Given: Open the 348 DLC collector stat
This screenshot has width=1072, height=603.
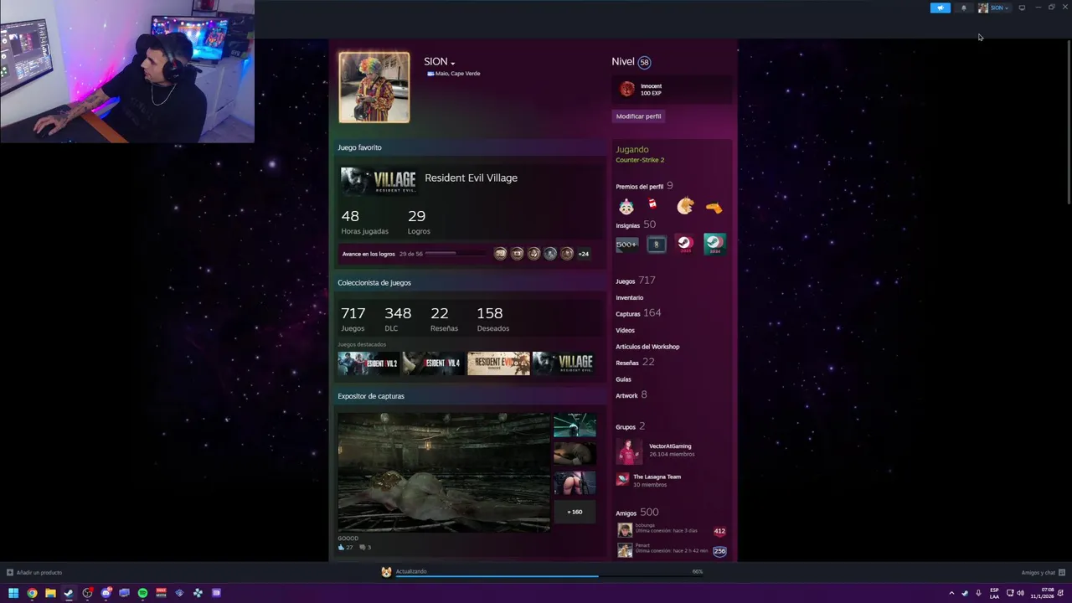Looking at the screenshot, I should (x=398, y=319).
